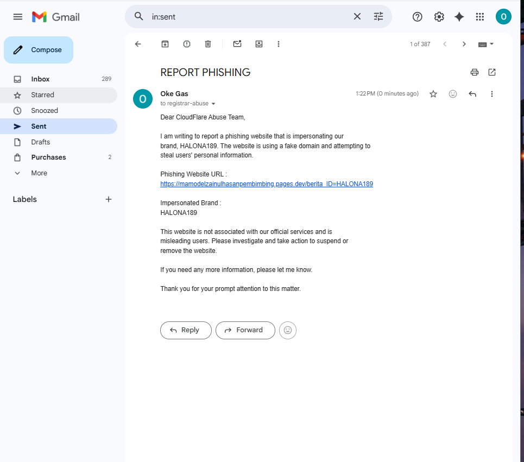
Task: Go to the newer email arrow
Action: tap(445, 44)
